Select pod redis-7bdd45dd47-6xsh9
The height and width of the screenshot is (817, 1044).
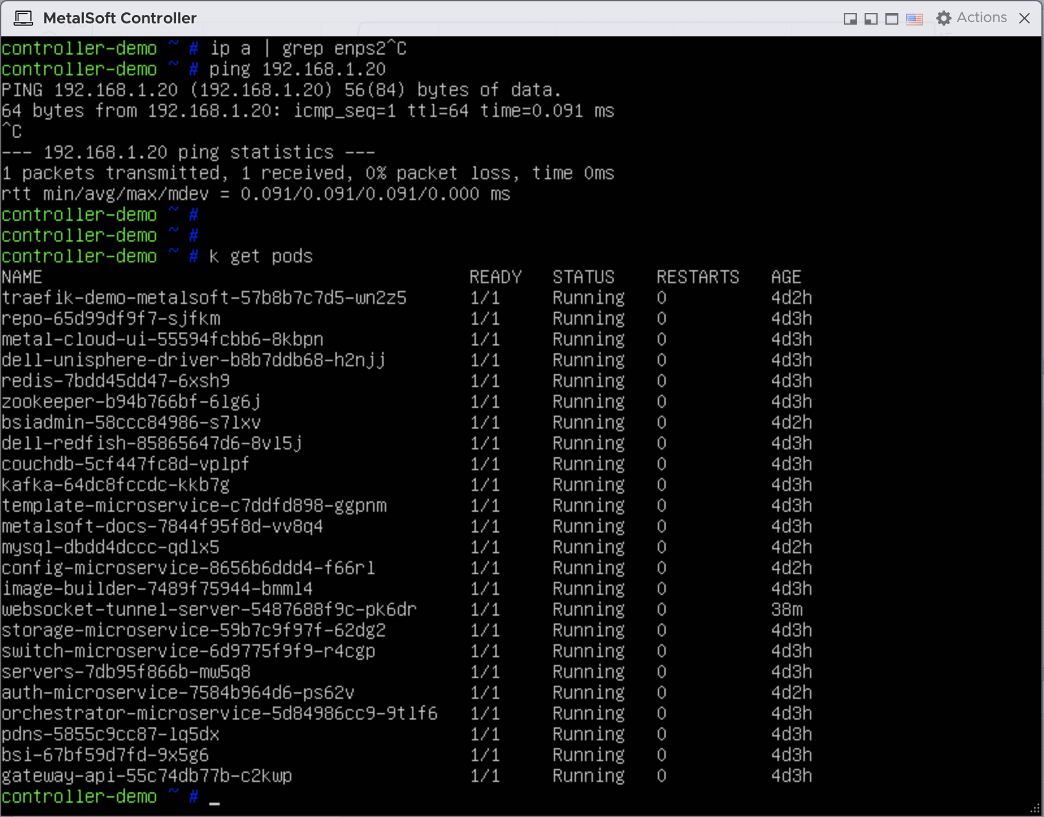click(x=116, y=381)
